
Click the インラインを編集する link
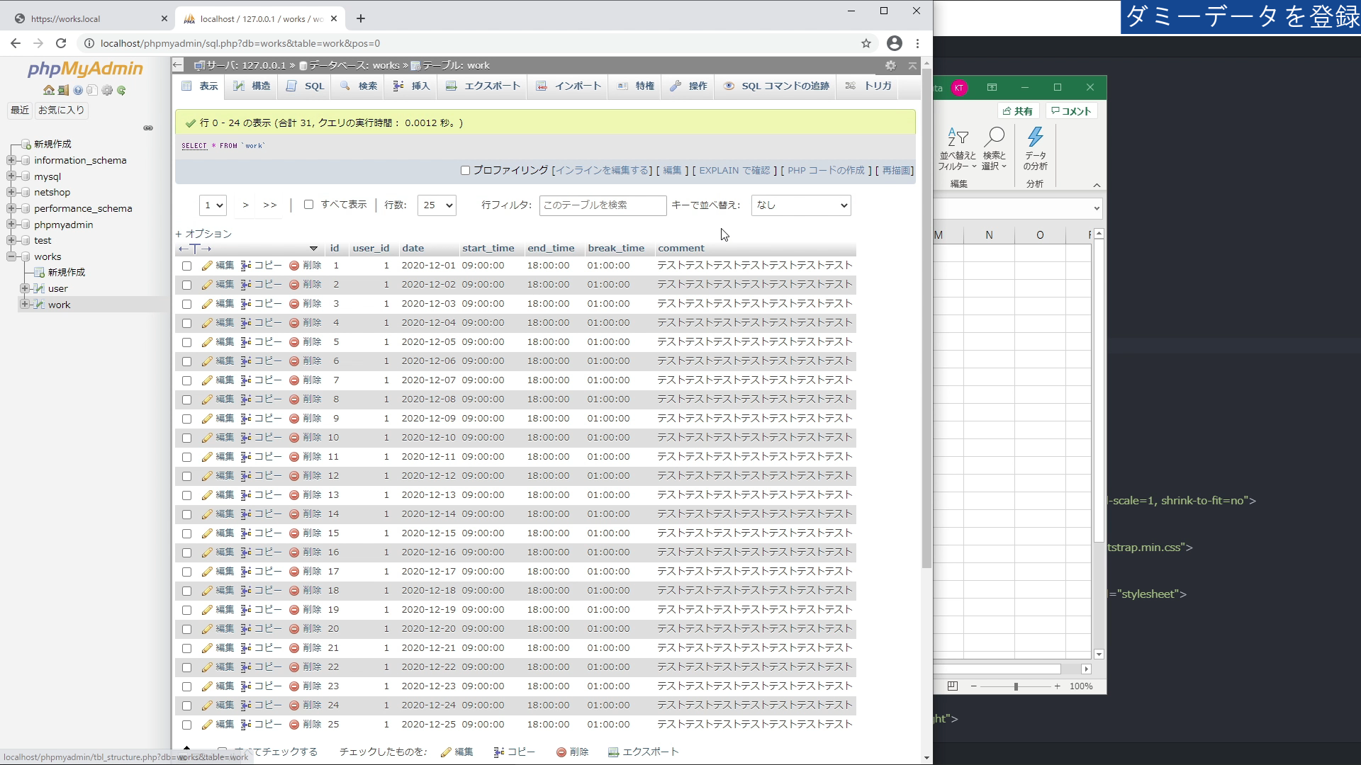pos(602,171)
